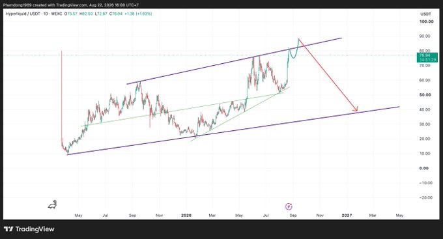The height and width of the screenshot is (239, 443).
Task: Click the green current price label 76.94
Action: tap(427, 57)
